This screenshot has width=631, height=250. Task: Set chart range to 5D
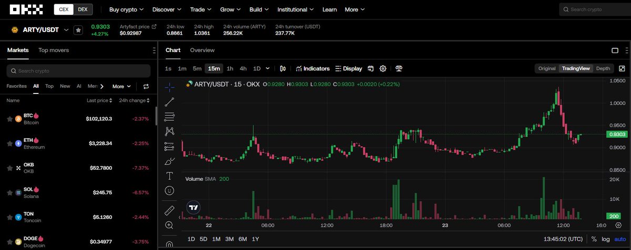[x=203, y=239]
